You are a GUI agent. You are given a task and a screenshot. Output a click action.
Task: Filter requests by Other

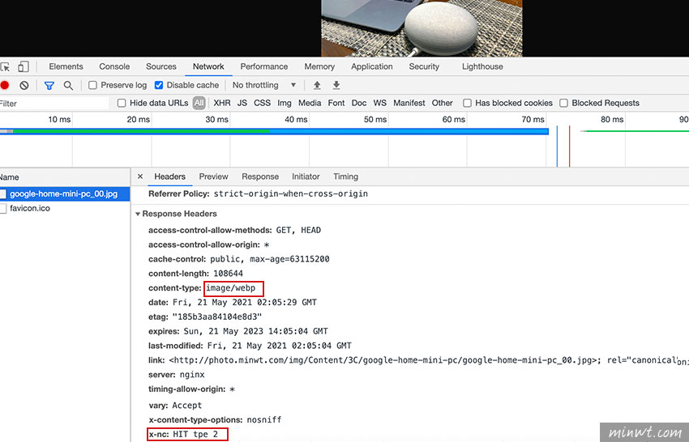(x=442, y=103)
